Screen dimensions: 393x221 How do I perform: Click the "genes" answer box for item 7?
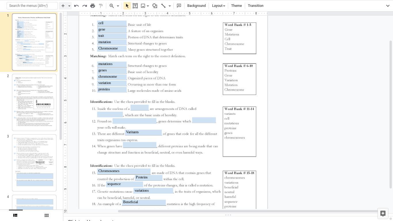tap(112, 71)
